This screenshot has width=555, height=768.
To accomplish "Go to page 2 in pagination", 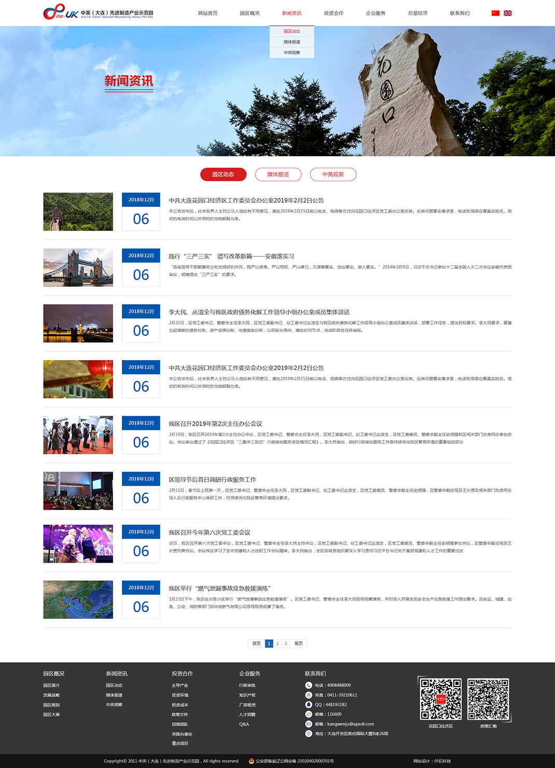I will 277,644.
